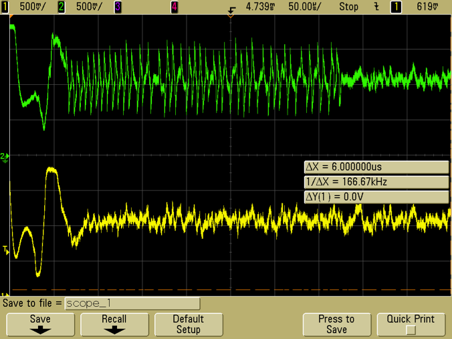Click the channel 1 500mV/ scale value
Image resolution: width=452 pixels, height=339 pixels.
point(33,7)
